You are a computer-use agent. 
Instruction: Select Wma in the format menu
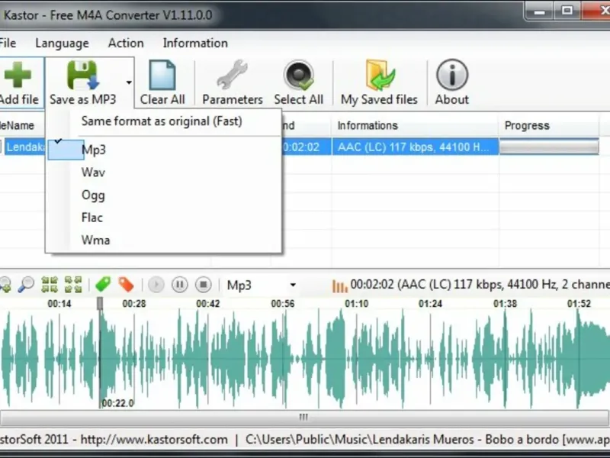(163, 240)
